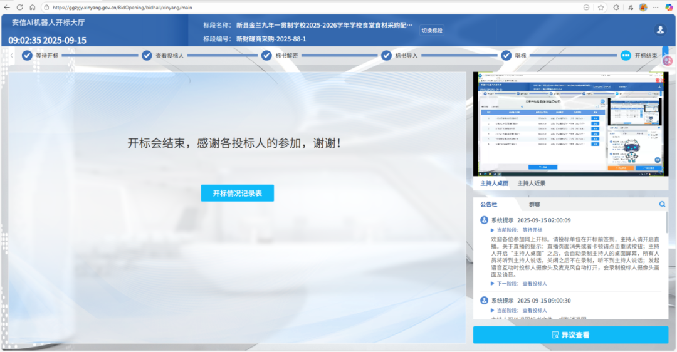Click the blue triangle before 下一阶段

click(x=492, y=283)
